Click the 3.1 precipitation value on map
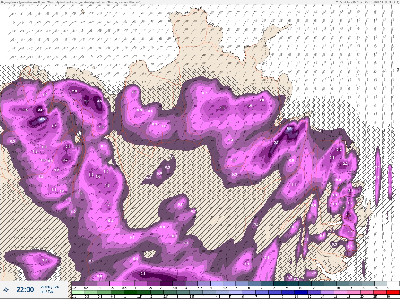This screenshot has height=299, width=400. [276, 142]
